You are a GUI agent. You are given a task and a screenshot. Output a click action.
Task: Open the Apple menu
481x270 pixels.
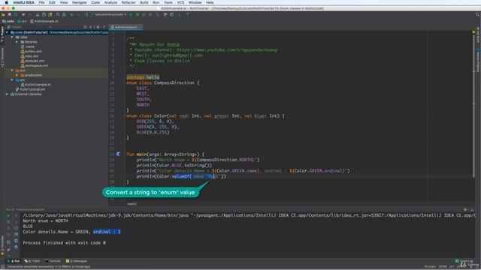(x=7, y=2)
